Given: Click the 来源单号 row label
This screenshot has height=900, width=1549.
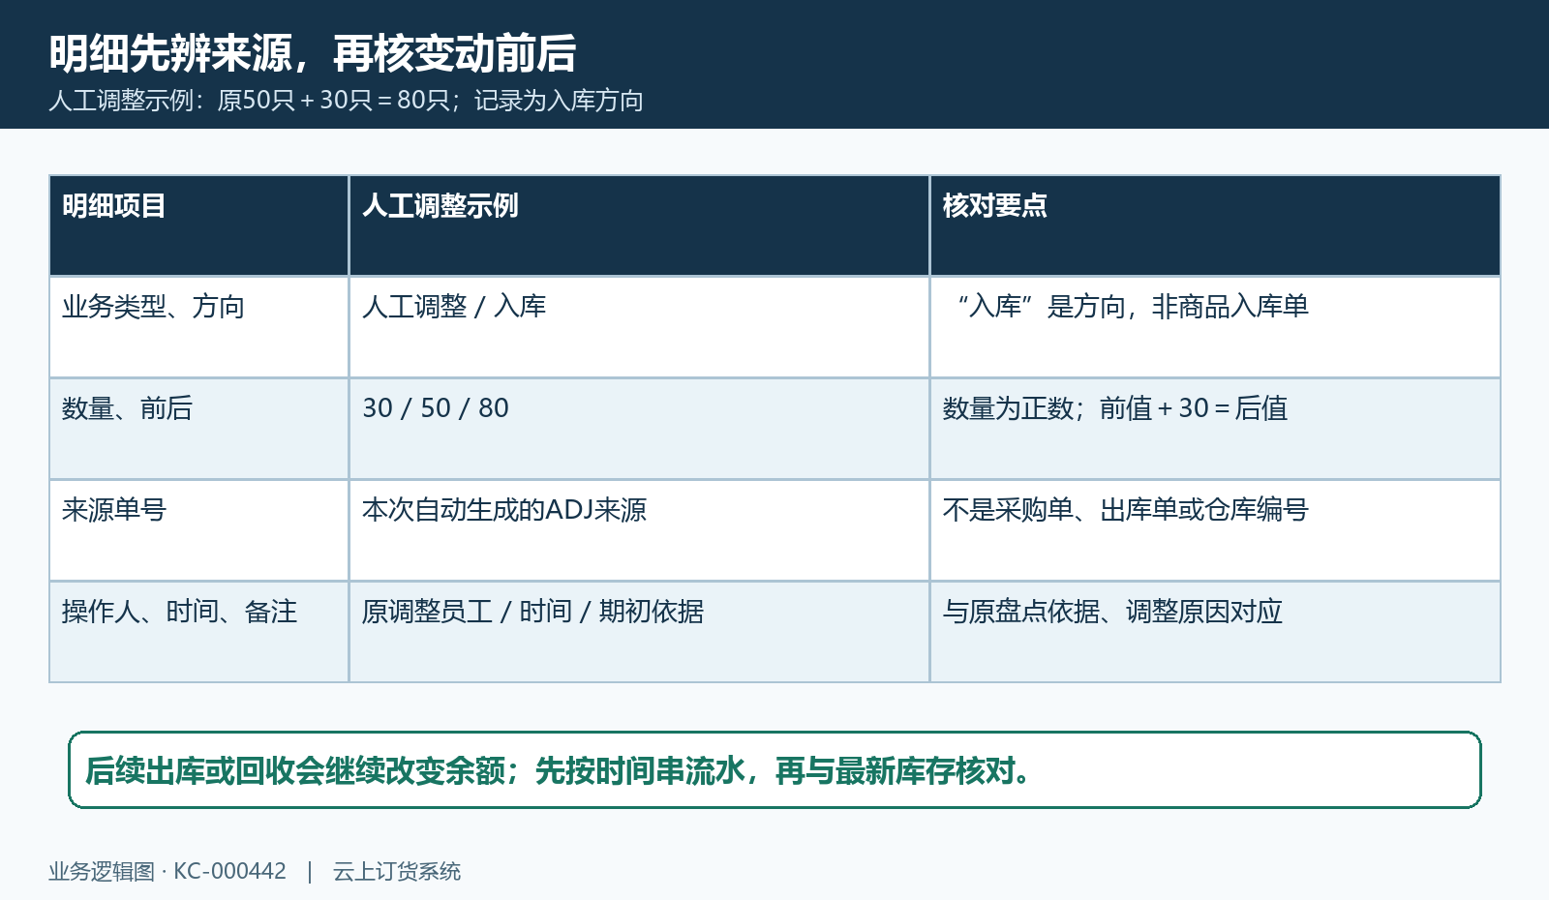Looking at the screenshot, I should click(x=198, y=530).
